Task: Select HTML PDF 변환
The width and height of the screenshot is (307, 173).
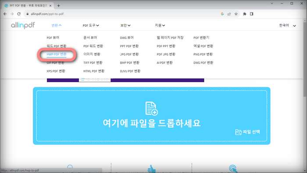Action: [94, 71]
